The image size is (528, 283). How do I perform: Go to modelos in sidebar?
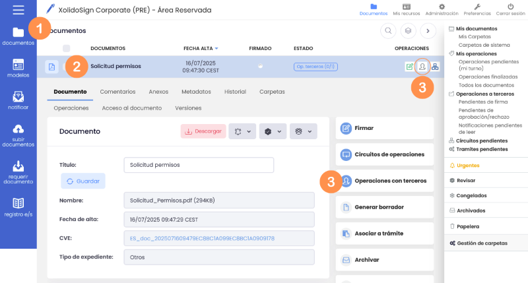point(18,69)
